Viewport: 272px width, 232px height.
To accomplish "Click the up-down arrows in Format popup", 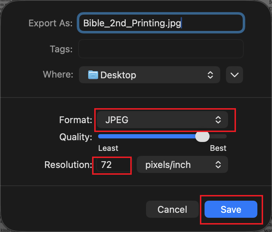I will tap(218, 120).
